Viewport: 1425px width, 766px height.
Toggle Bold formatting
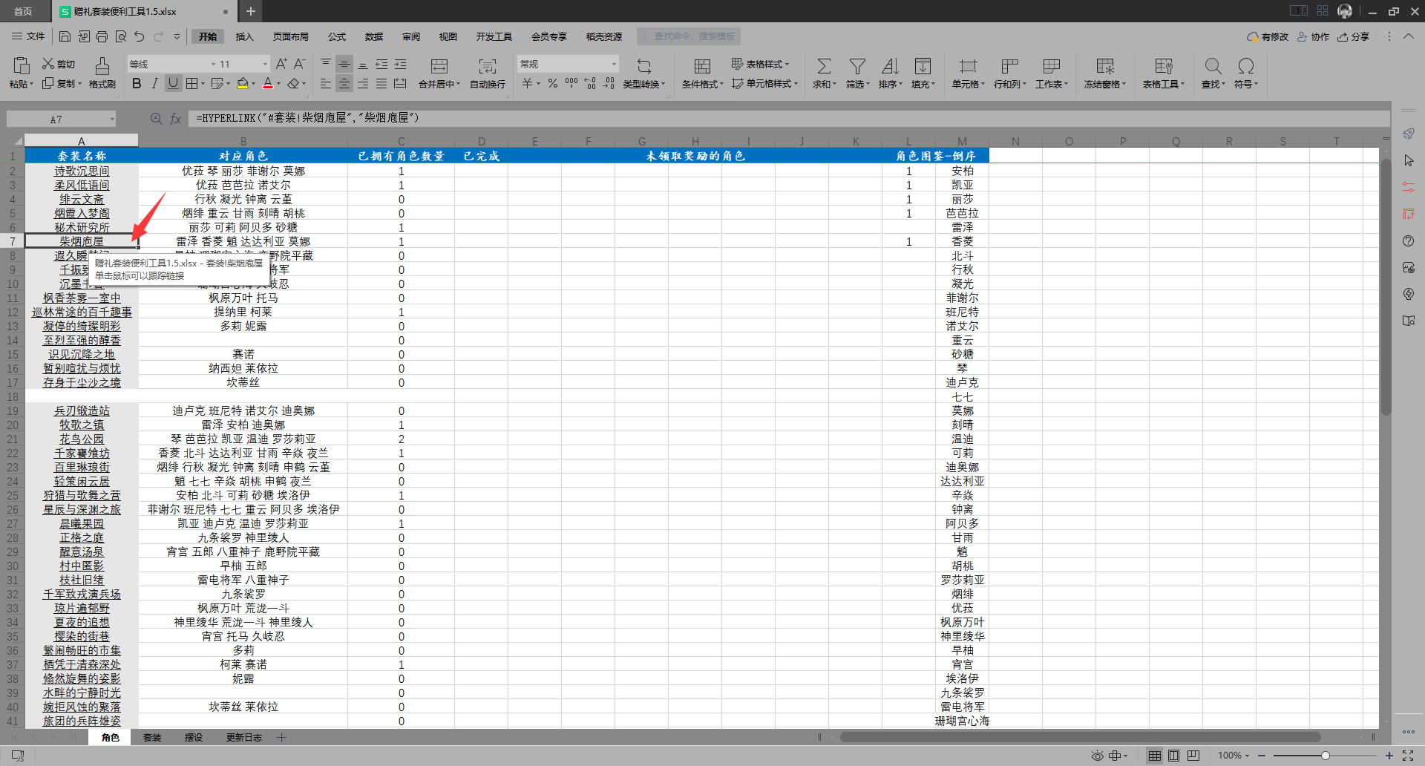tap(137, 83)
